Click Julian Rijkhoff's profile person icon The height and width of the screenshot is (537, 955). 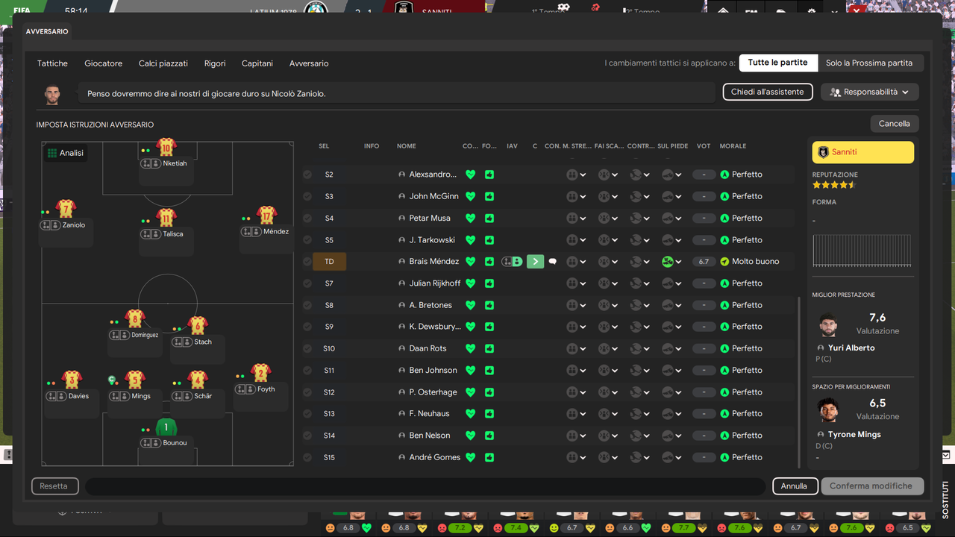point(402,283)
